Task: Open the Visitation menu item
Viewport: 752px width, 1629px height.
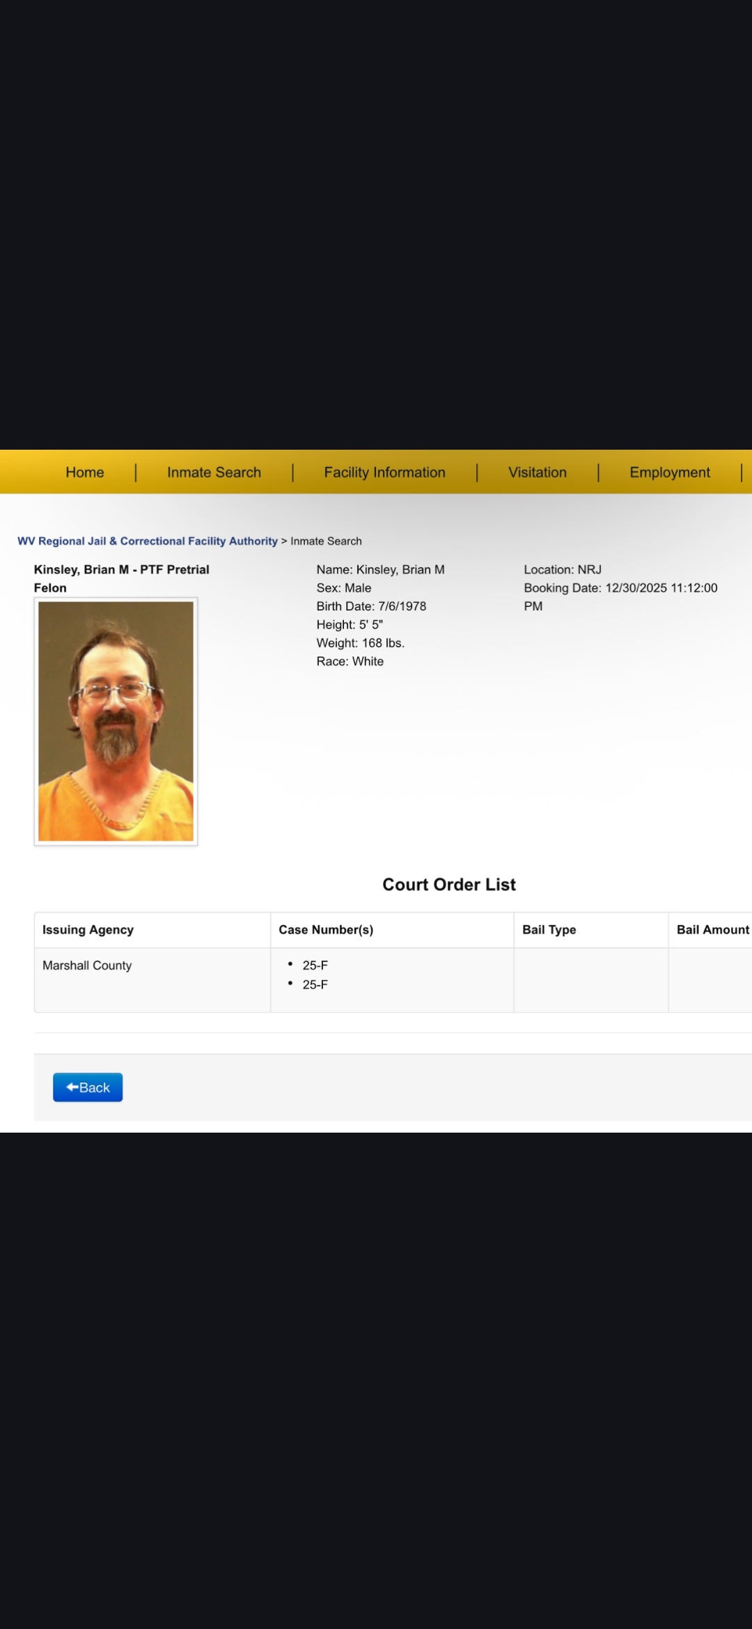Action: (x=537, y=473)
